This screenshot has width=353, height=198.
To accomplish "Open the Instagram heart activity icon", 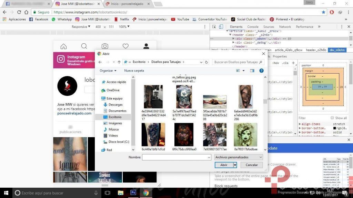I will (125, 46).
